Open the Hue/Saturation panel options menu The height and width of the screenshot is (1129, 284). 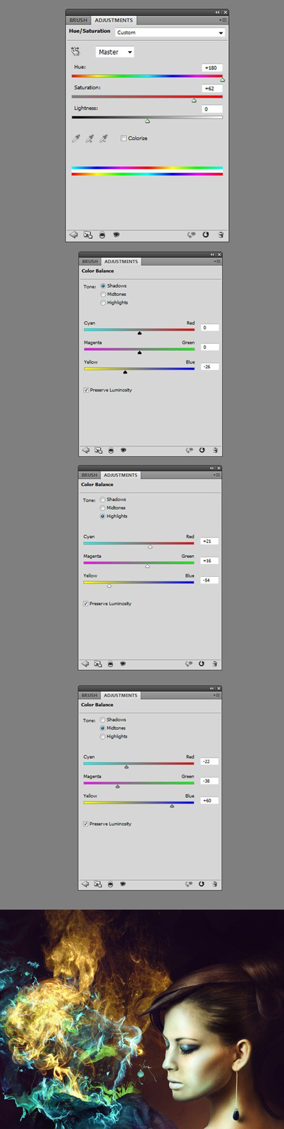pos(223,20)
